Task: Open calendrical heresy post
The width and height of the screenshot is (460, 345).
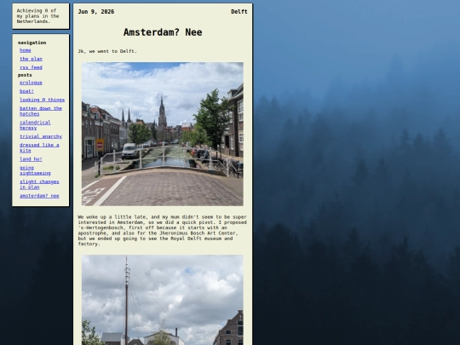Action: tap(35, 125)
